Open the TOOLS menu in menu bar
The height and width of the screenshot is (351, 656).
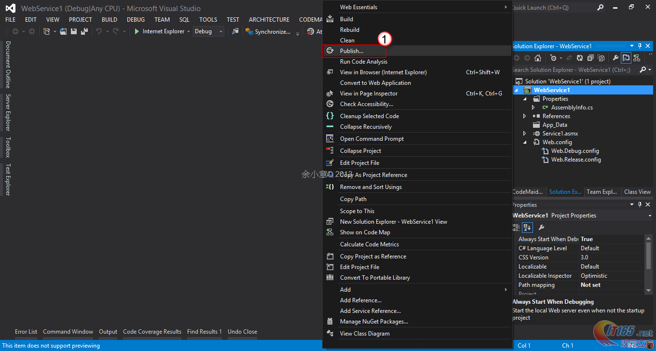[x=208, y=20]
